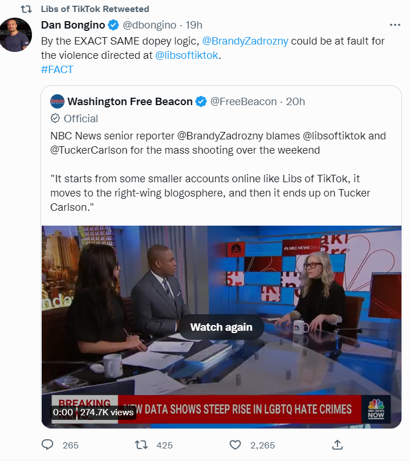Click the Washington Free Beacon avatar

click(x=57, y=102)
